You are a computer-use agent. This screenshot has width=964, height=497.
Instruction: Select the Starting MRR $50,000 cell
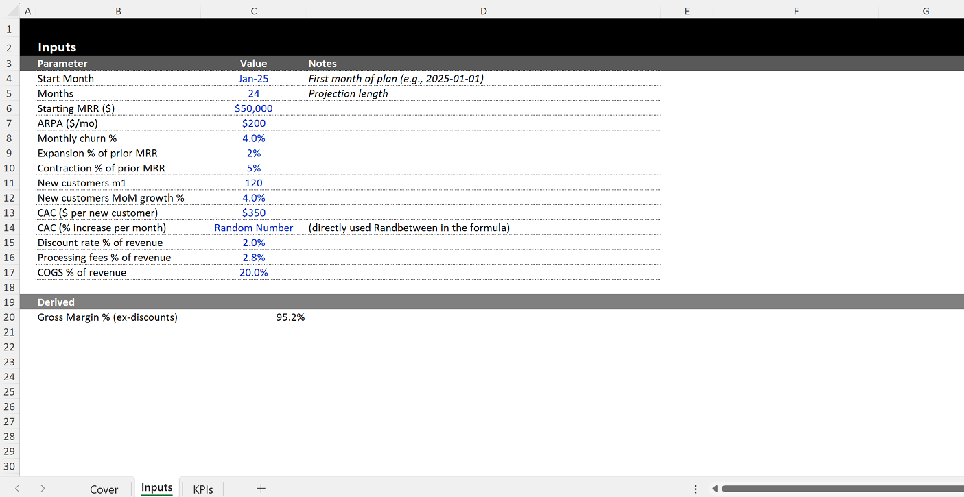tap(254, 108)
